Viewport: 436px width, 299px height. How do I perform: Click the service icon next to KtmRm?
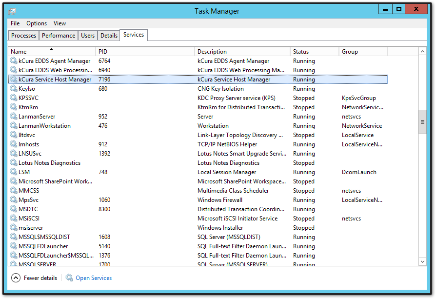pyautogui.click(x=13, y=107)
